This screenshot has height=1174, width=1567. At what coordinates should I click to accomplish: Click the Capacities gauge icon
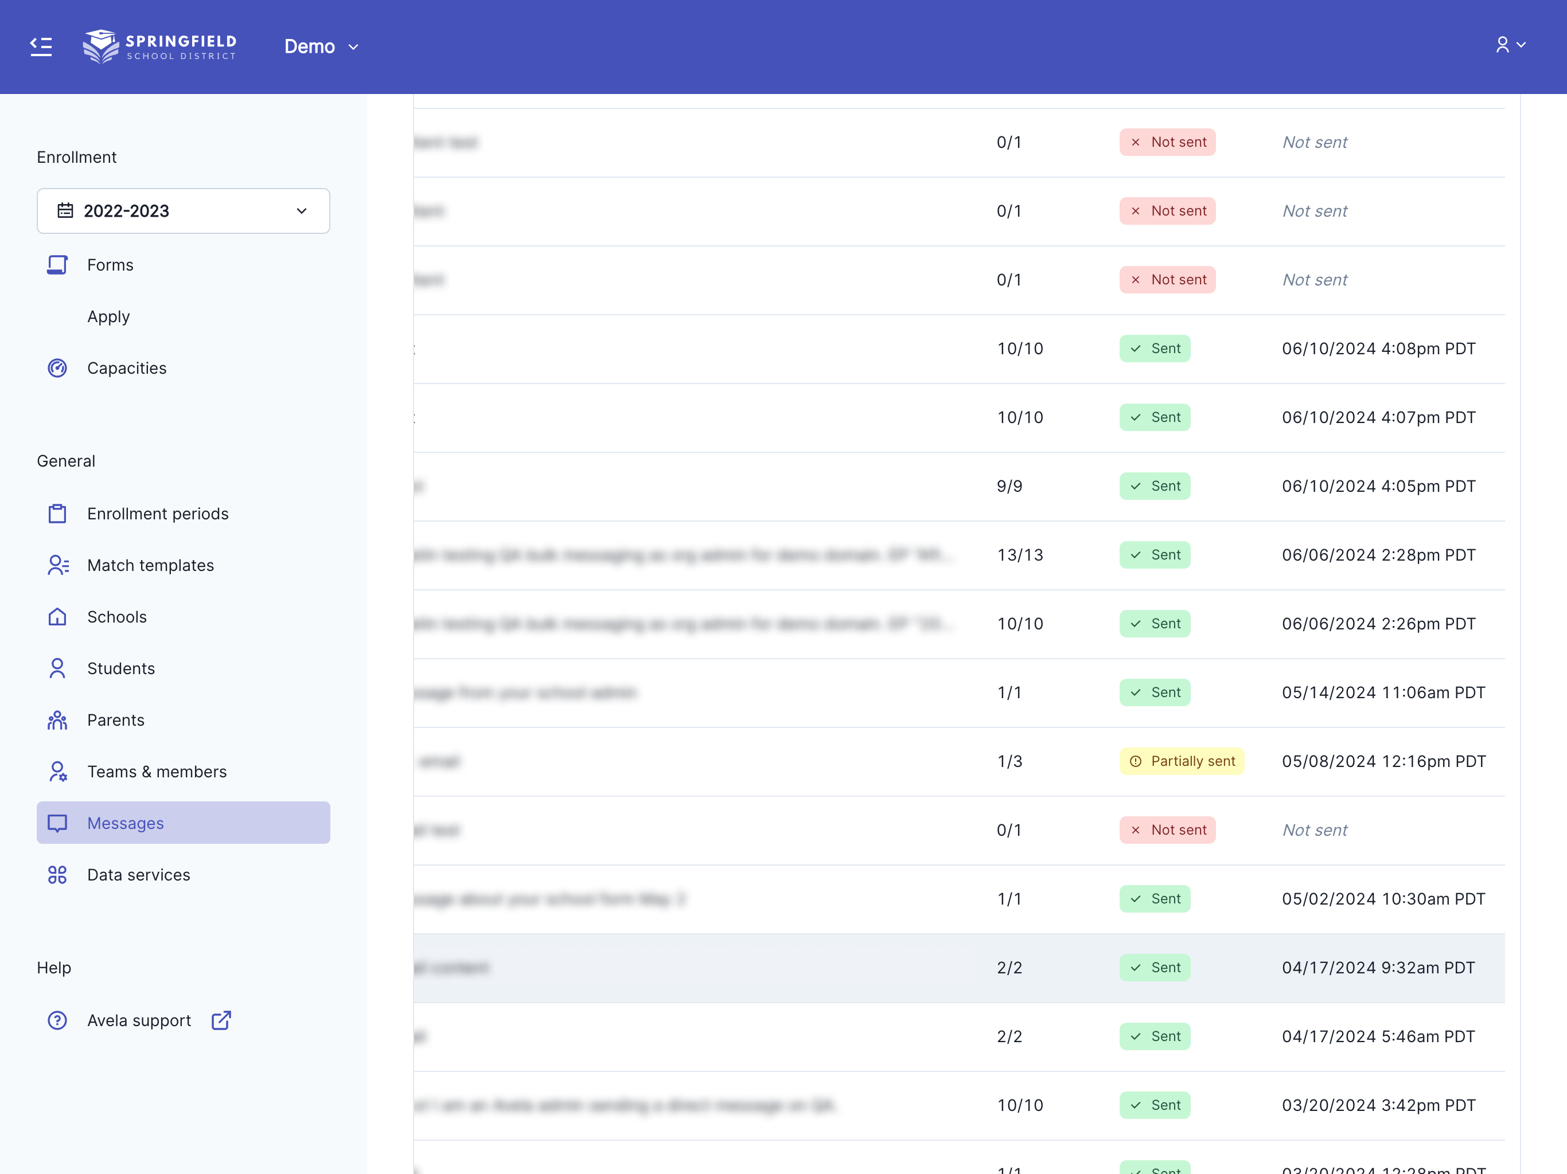pos(57,368)
